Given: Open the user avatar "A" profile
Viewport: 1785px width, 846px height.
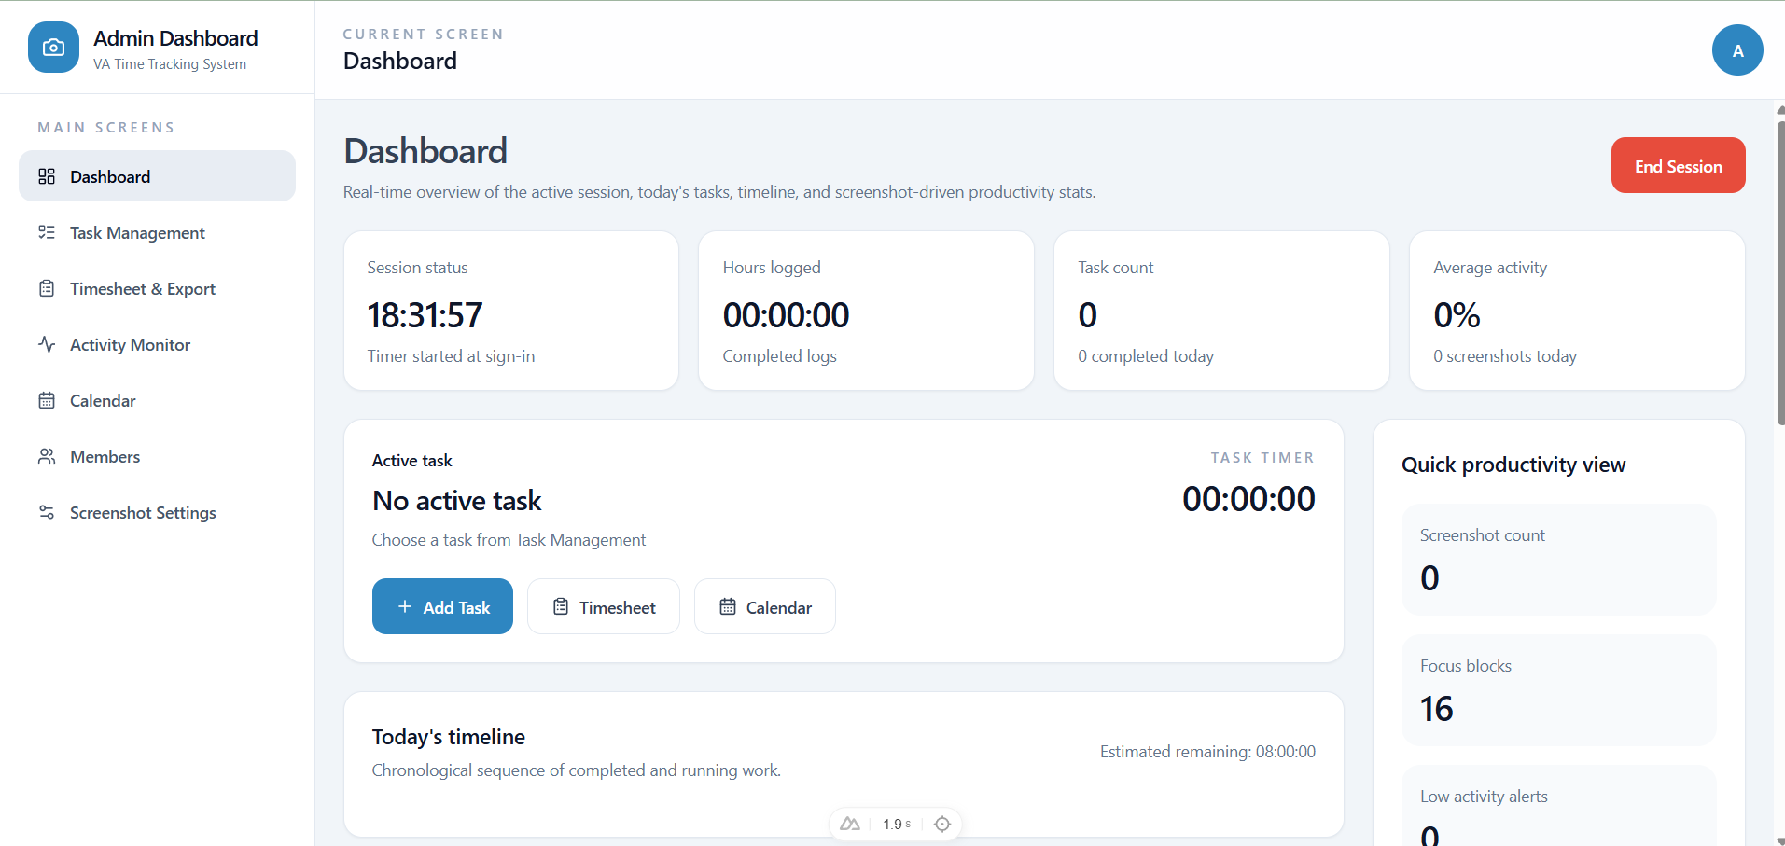Looking at the screenshot, I should pyautogui.click(x=1736, y=50).
